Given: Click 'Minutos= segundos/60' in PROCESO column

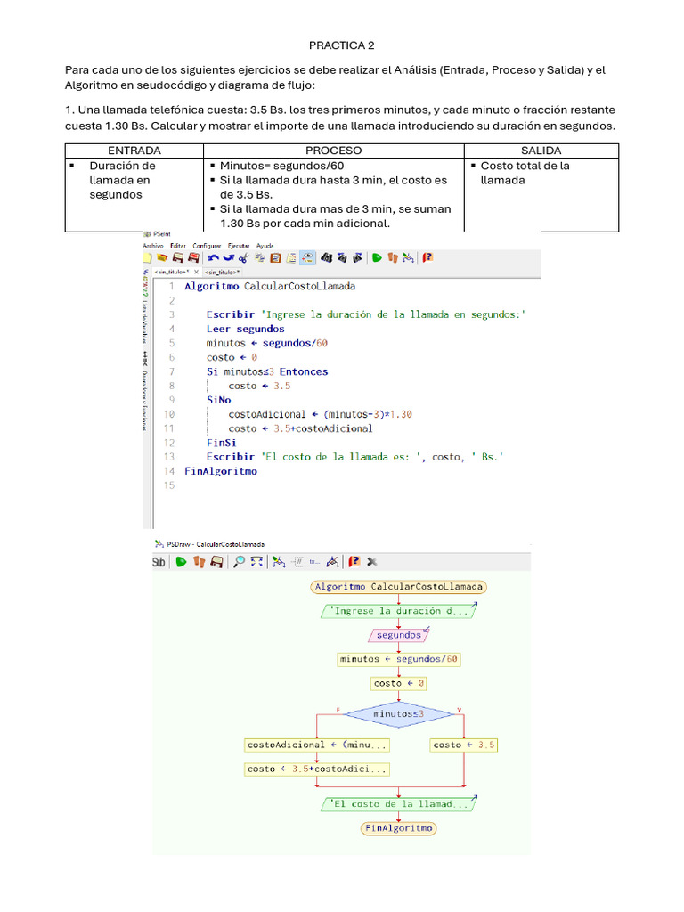Looking at the screenshot, I should 281,166.
